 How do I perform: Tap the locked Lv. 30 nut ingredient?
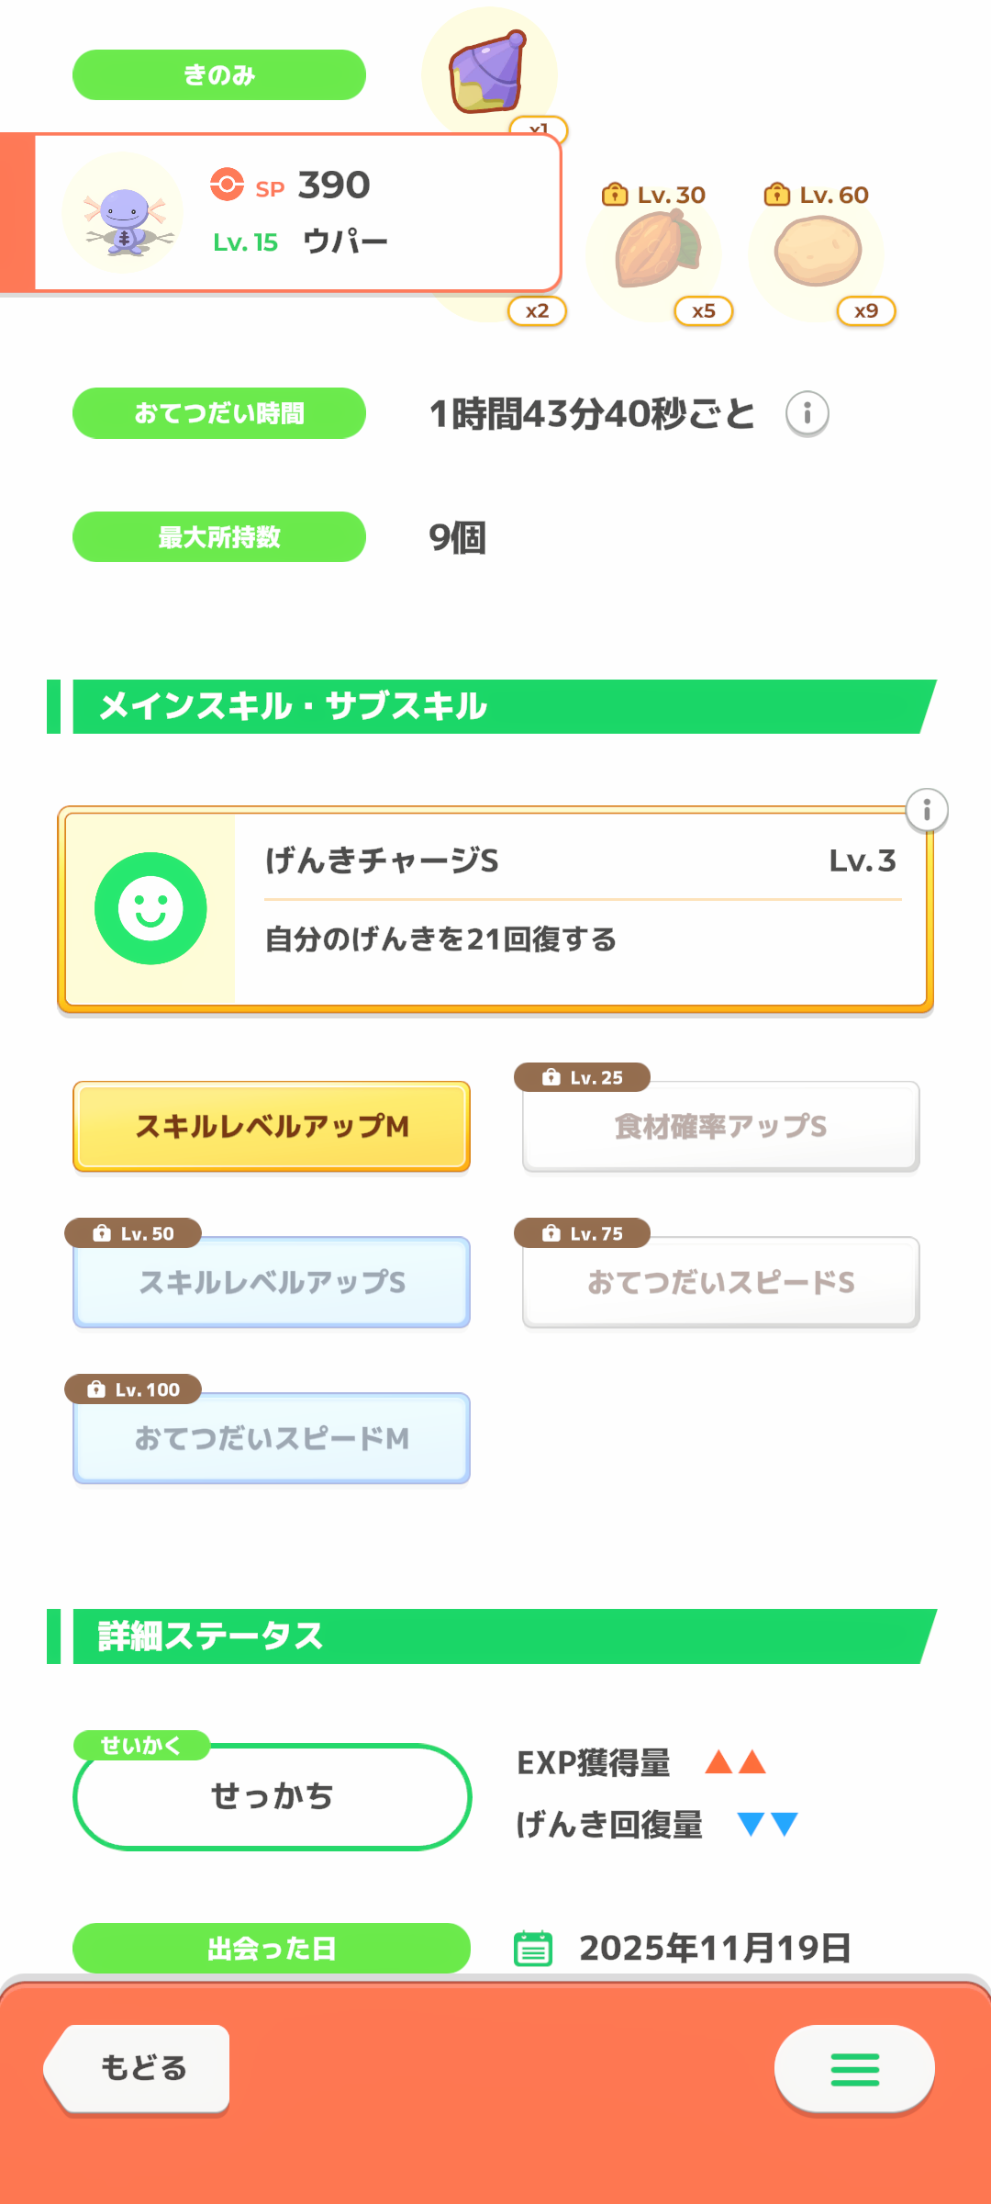click(655, 251)
